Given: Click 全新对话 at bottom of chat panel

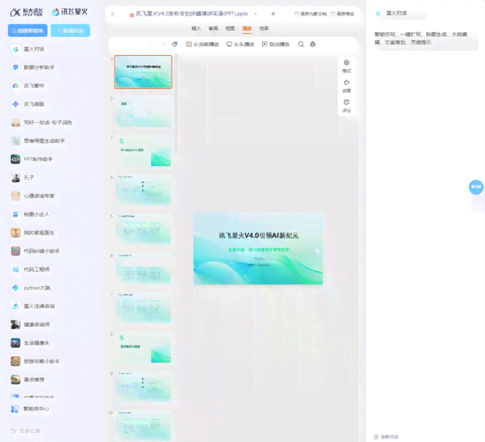Looking at the screenshot, I should point(386,437).
